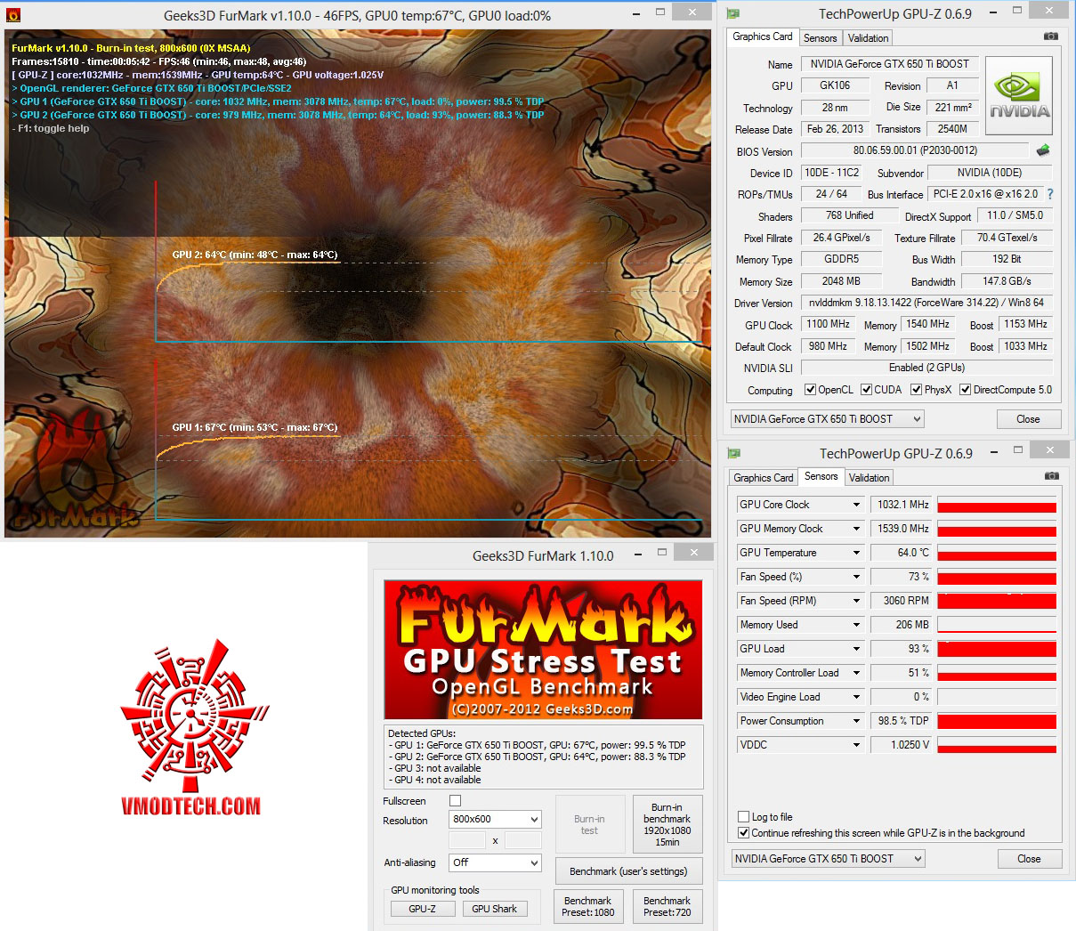The height and width of the screenshot is (931, 1076).
Task: Open GPU selector dropdown in Graphics Card window
Action: coord(827,419)
